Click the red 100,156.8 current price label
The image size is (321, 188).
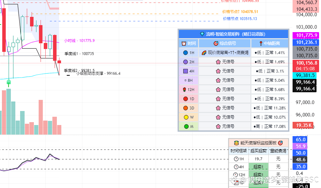click(306, 66)
